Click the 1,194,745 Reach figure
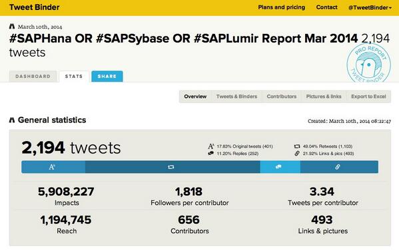Viewport: 399px width, 250px height. tap(66, 220)
